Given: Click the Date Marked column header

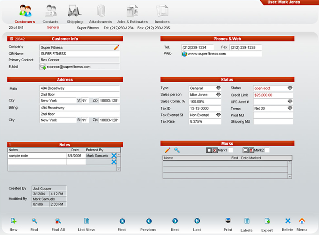Looking at the screenshot, I should [x=251, y=158].
